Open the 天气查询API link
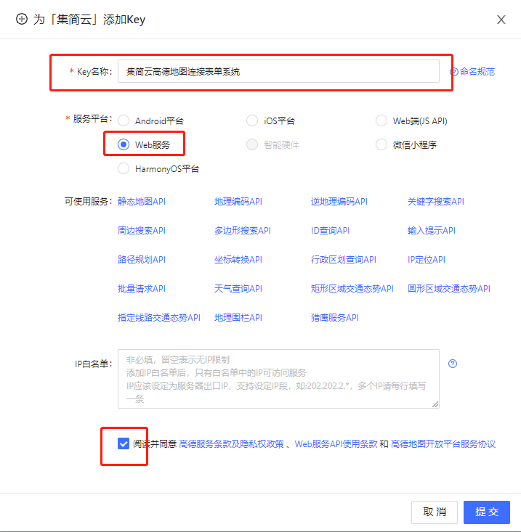 (238, 289)
